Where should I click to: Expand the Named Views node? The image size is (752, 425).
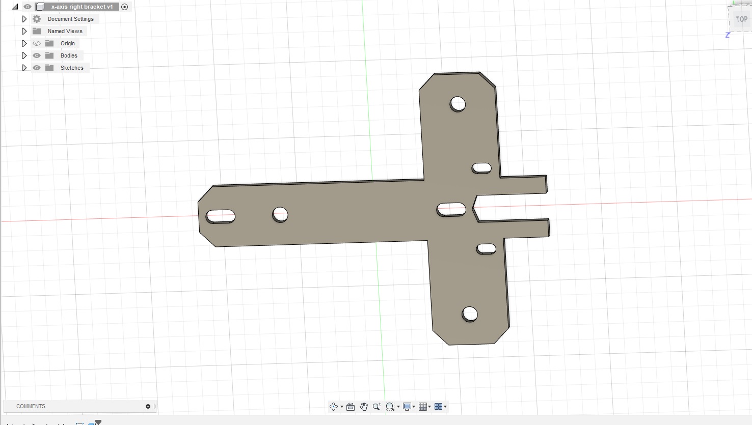(24, 31)
